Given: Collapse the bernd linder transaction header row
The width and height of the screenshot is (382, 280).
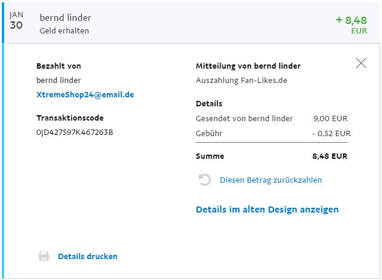Looking at the screenshot, I should click(179, 23).
